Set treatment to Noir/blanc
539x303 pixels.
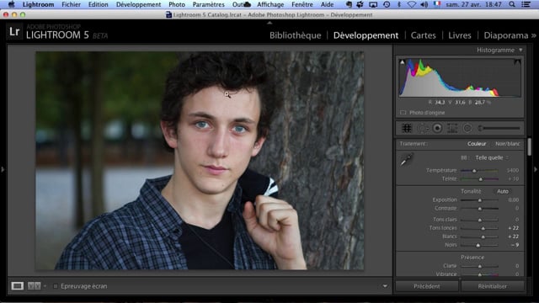point(507,144)
